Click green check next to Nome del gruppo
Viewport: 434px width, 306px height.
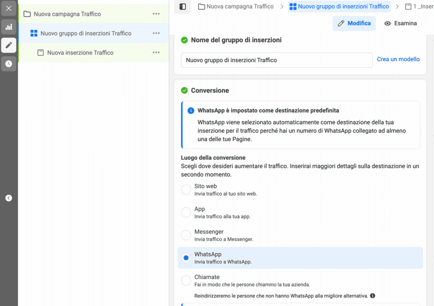coord(185,40)
